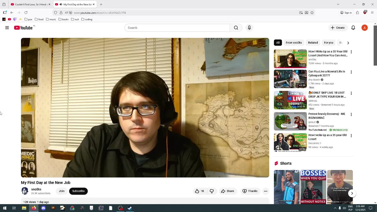Open Steam from the taskbar
The image size is (377, 212).
130,208
